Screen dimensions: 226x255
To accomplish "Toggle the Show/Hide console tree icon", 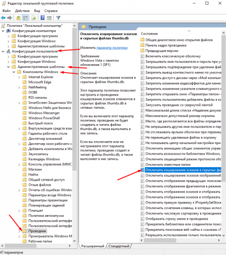I will (x=25, y=18).
